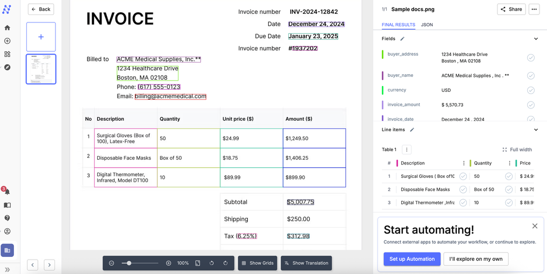Click the zoom out magnifier icon
The height and width of the screenshot is (274, 547).
[112, 263]
